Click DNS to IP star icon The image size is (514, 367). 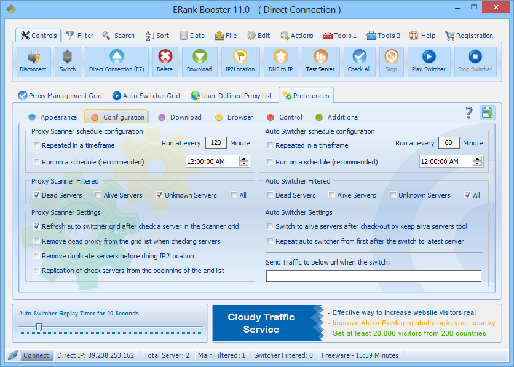click(x=281, y=56)
